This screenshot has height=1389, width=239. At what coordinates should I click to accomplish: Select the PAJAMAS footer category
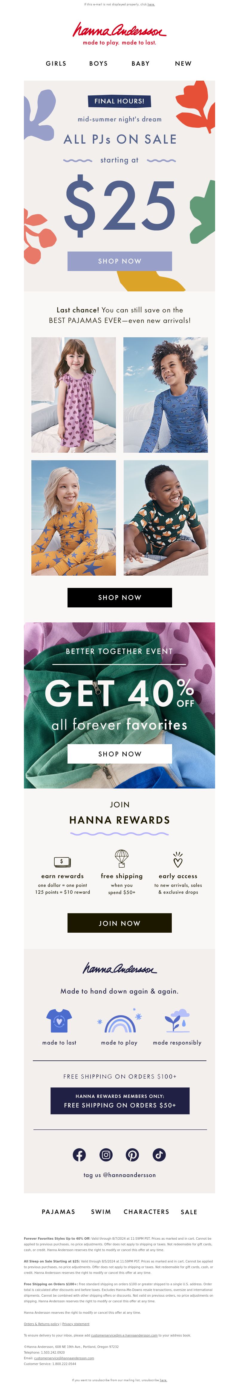pos(59,1227)
